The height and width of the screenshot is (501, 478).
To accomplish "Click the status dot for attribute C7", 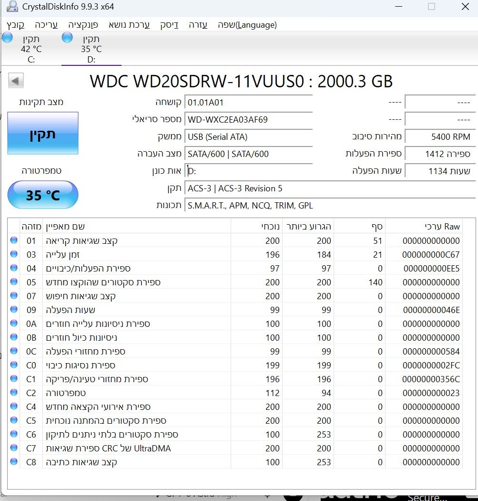I will 14,448.
